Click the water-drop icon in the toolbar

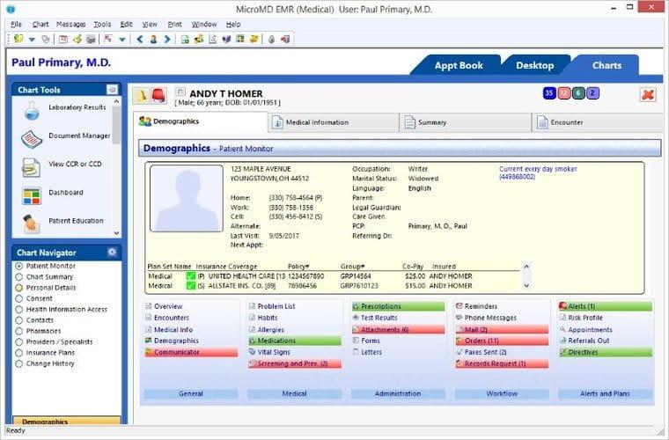click(271, 40)
